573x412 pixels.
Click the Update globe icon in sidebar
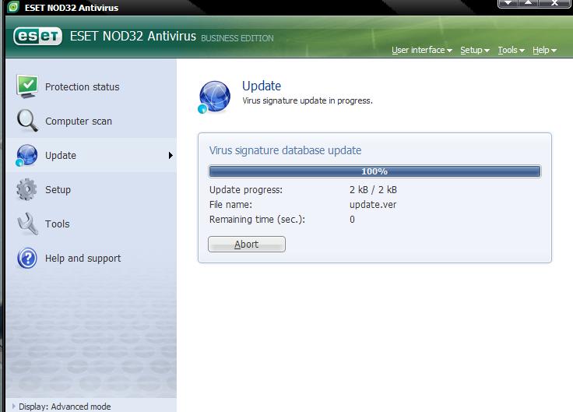(x=26, y=155)
